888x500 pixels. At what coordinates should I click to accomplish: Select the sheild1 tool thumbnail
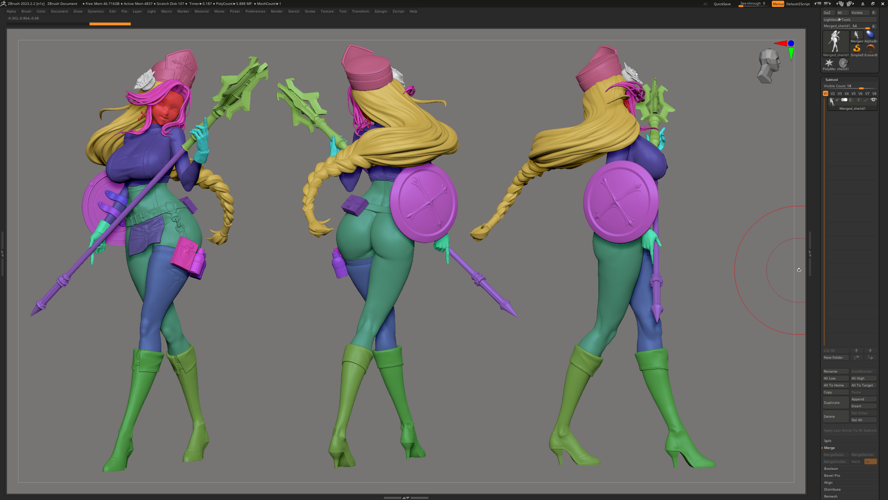point(843,63)
